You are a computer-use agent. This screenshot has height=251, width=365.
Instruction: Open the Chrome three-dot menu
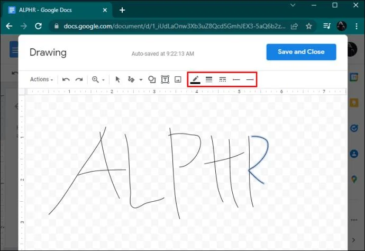[x=357, y=26]
